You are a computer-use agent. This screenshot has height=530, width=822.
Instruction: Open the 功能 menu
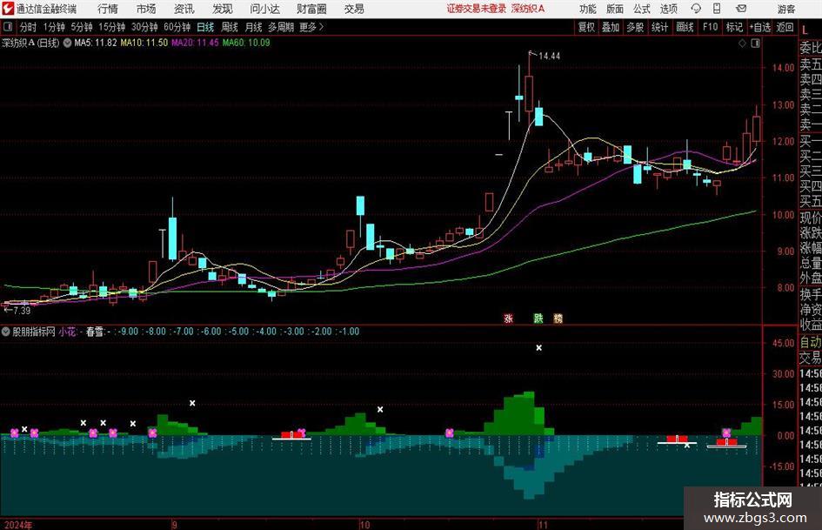[588, 9]
